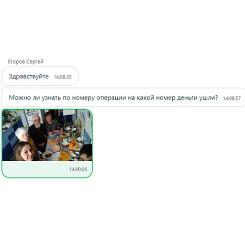Click the 14:09:06 timestamp under the photo
The height and width of the screenshot is (245, 245).
point(78,169)
